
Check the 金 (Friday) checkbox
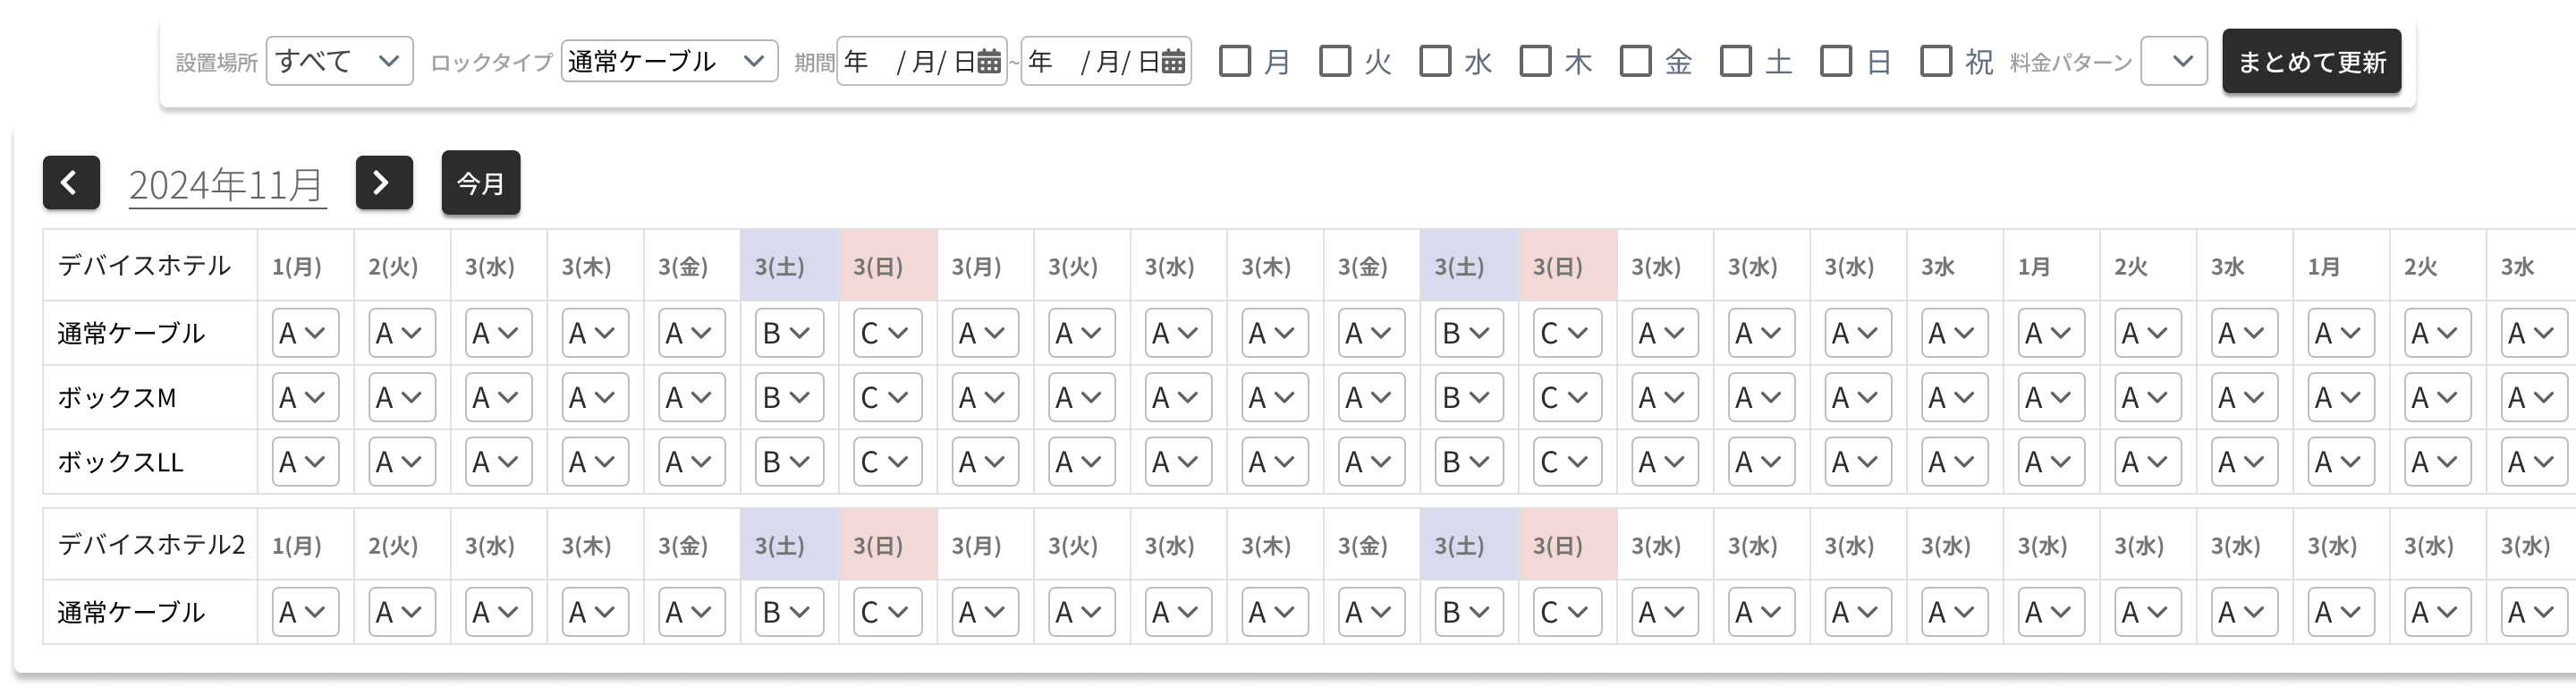[1635, 62]
